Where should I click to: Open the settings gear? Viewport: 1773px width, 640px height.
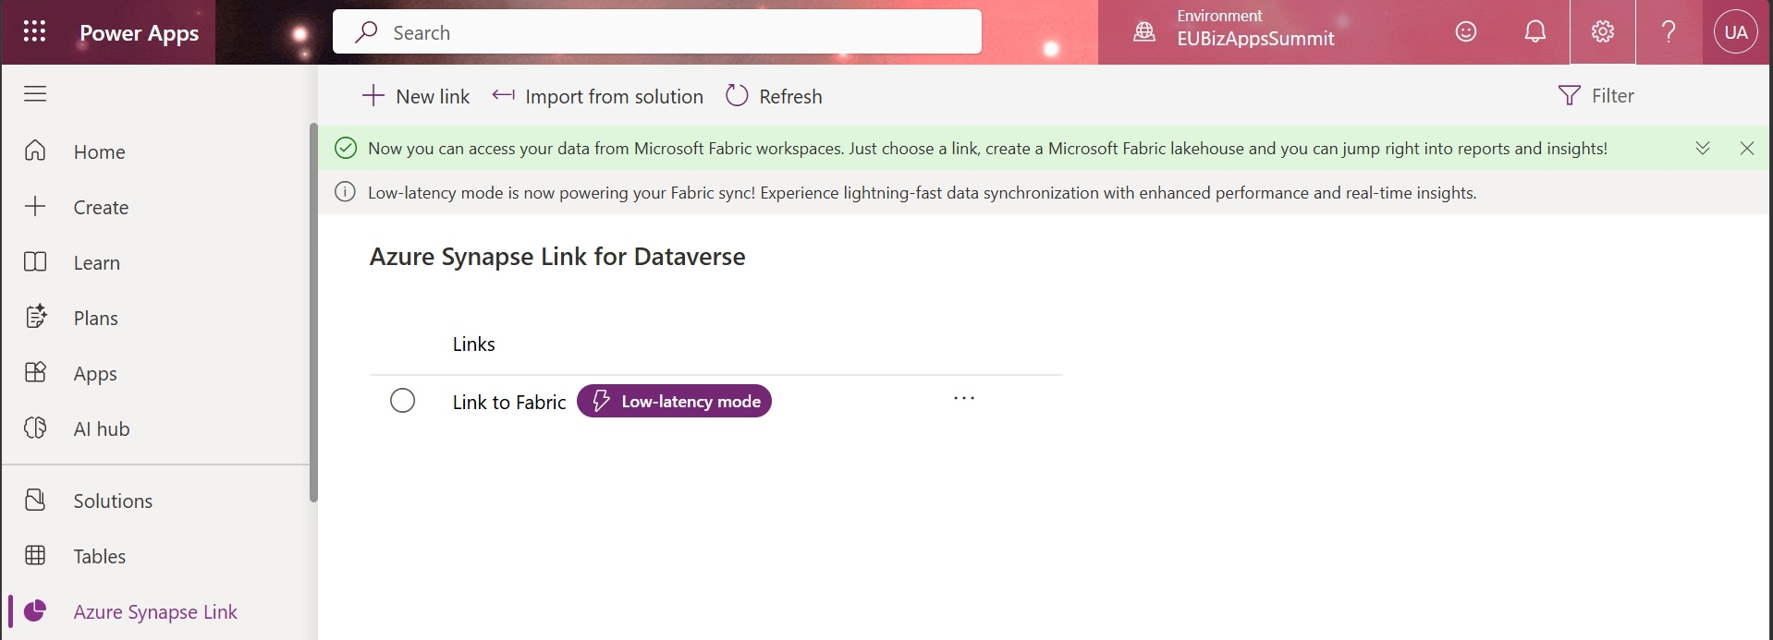(1603, 32)
